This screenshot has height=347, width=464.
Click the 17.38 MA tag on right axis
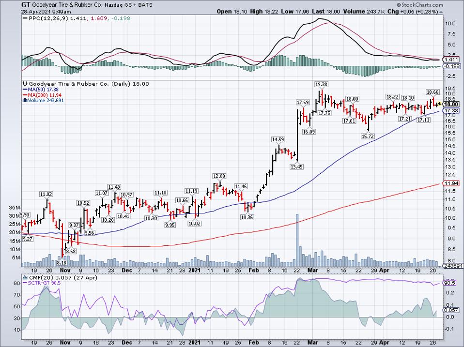[x=451, y=110]
